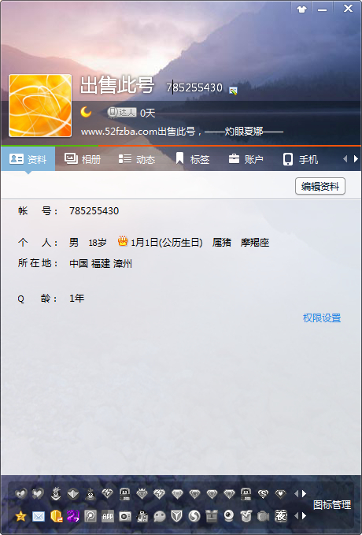Click the shield-shaped icon in bottom row
Viewport: 362px width, 535px height.
(176, 516)
